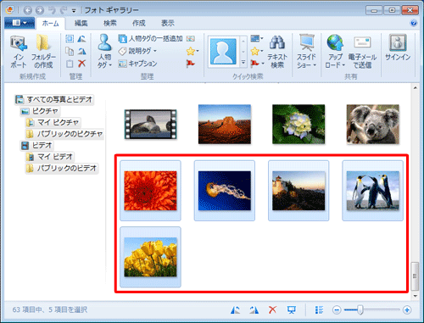Click the scrollbar up arrow in gallery
This screenshot has height=323, width=424.
[415, 88]
